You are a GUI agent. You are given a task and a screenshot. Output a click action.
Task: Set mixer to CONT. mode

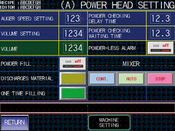click(x=102, y=79)
